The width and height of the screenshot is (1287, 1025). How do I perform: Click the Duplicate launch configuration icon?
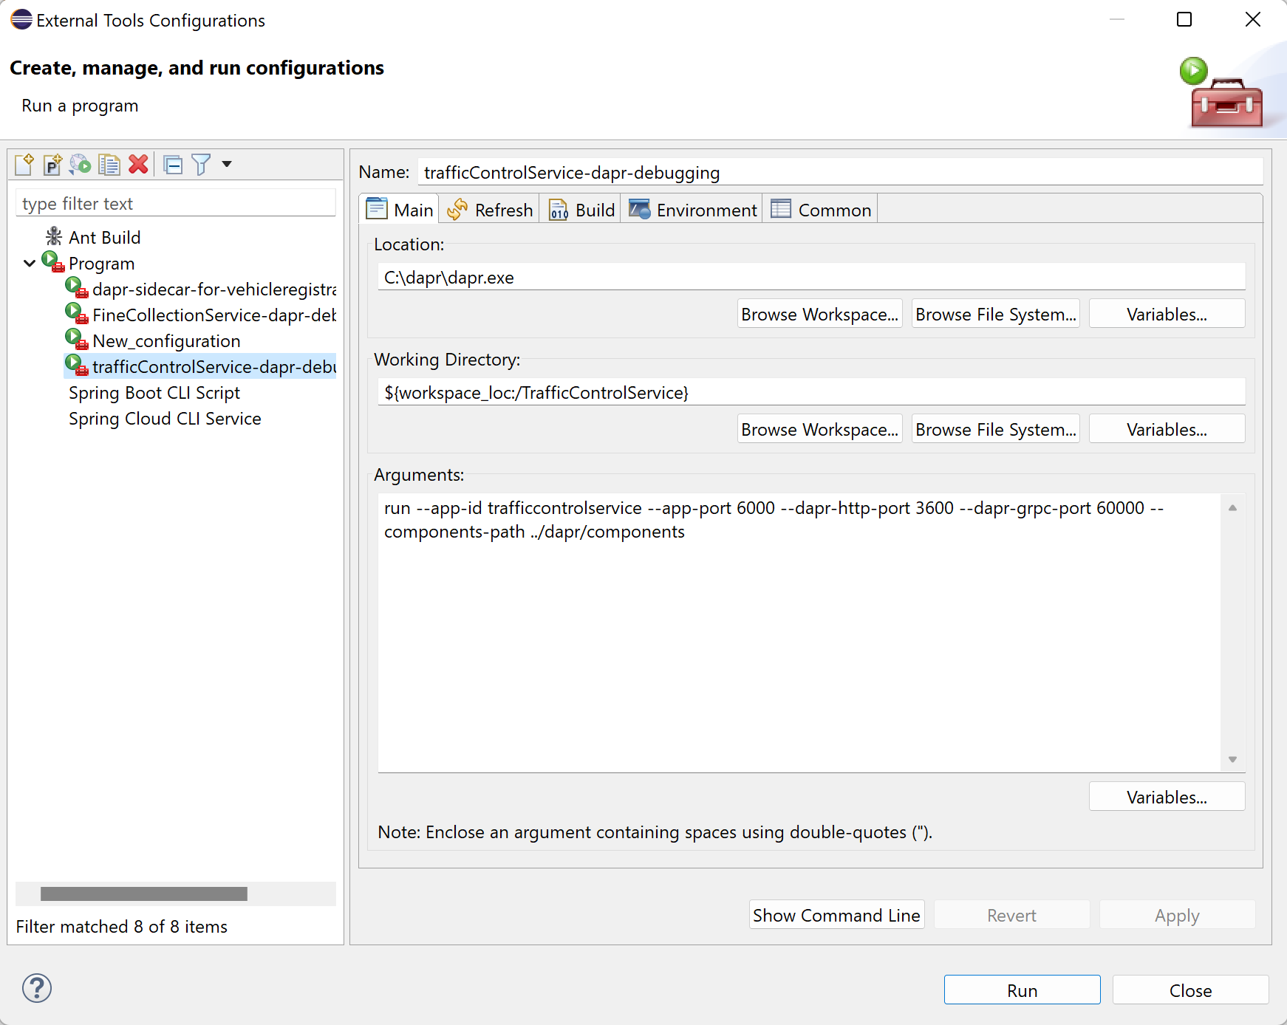point(109,164)
